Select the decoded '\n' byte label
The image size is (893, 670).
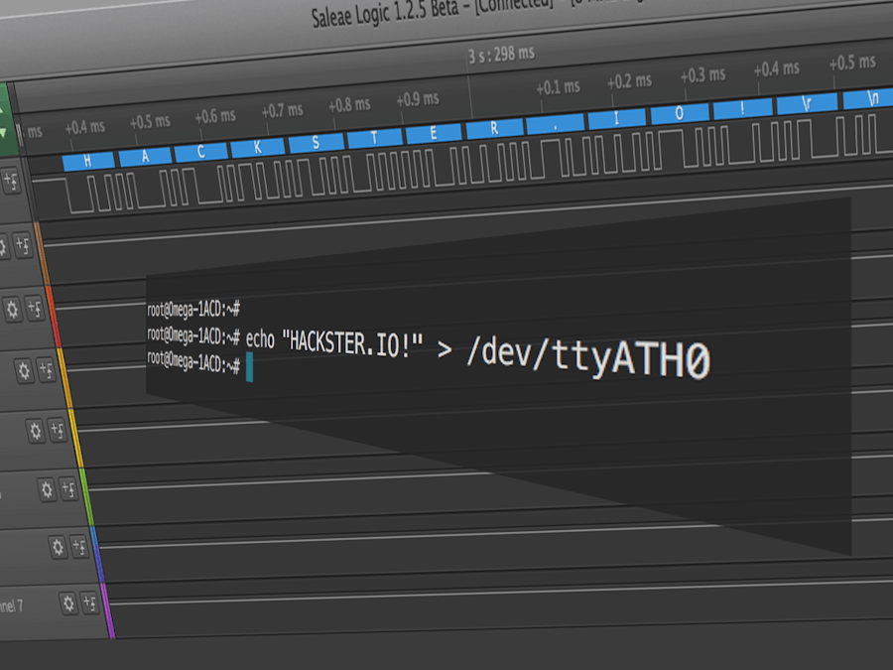pos(868,97)
